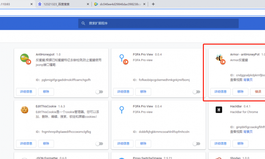Click 移除 to remove EditThisCookie
This screenshot has height=159, width=265.
pos(46,143)
